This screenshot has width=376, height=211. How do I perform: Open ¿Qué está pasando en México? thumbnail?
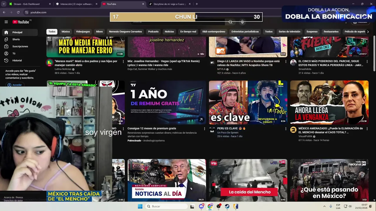tap(329, 180)
